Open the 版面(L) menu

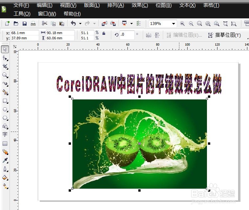[x=92, y=5]
